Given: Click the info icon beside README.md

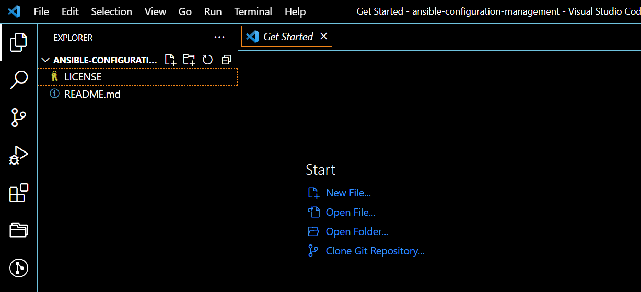Looking at the screenshot, I should (54, 94).
